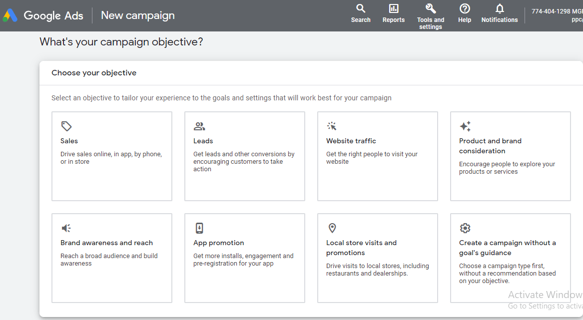Select Create a campaign without a goal's guidance

click(x=510, y=258)
